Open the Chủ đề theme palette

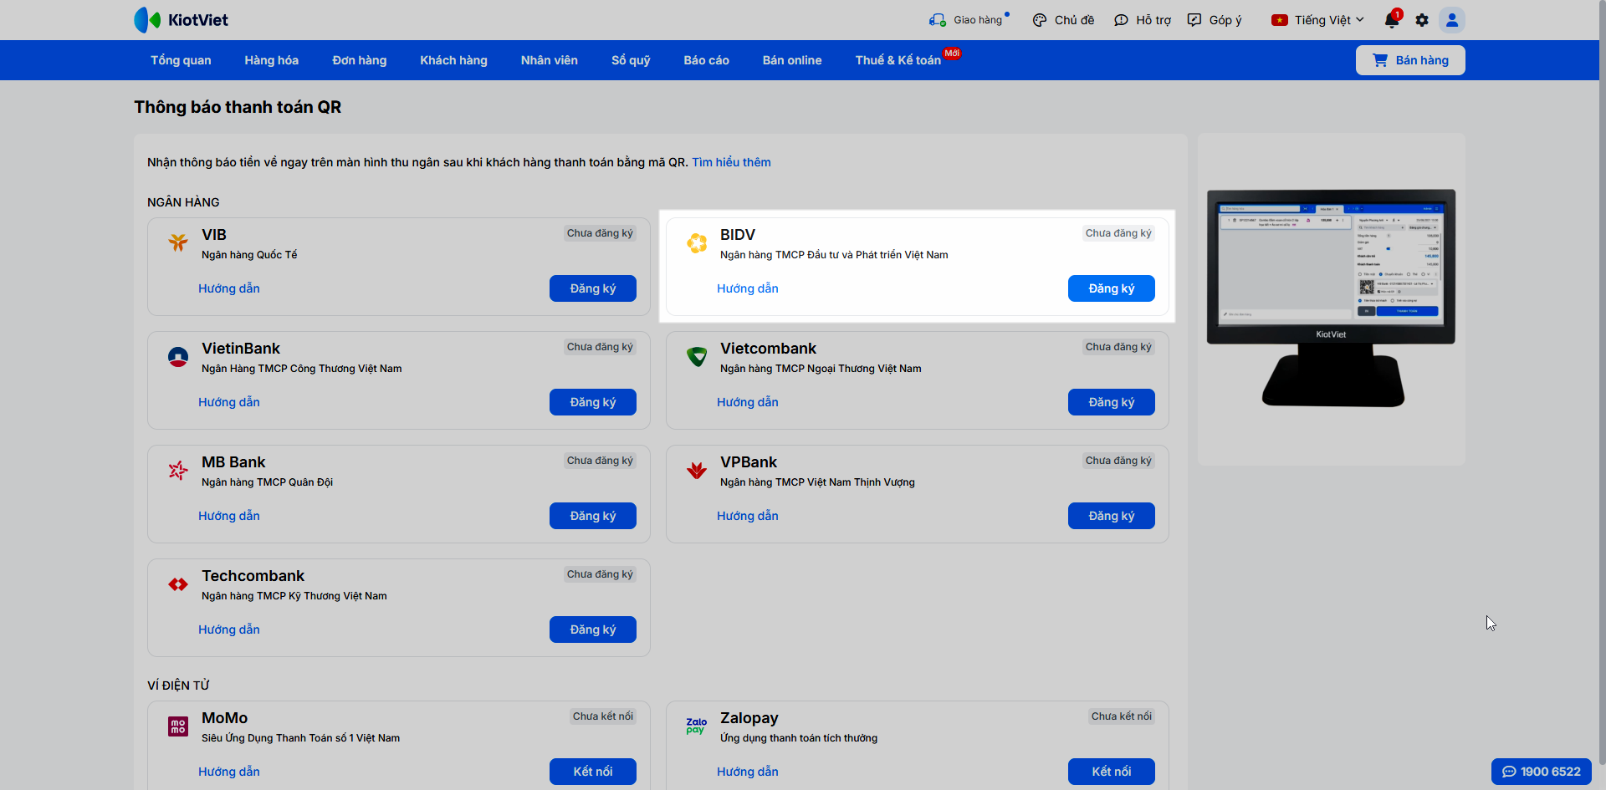point(1040,20)
